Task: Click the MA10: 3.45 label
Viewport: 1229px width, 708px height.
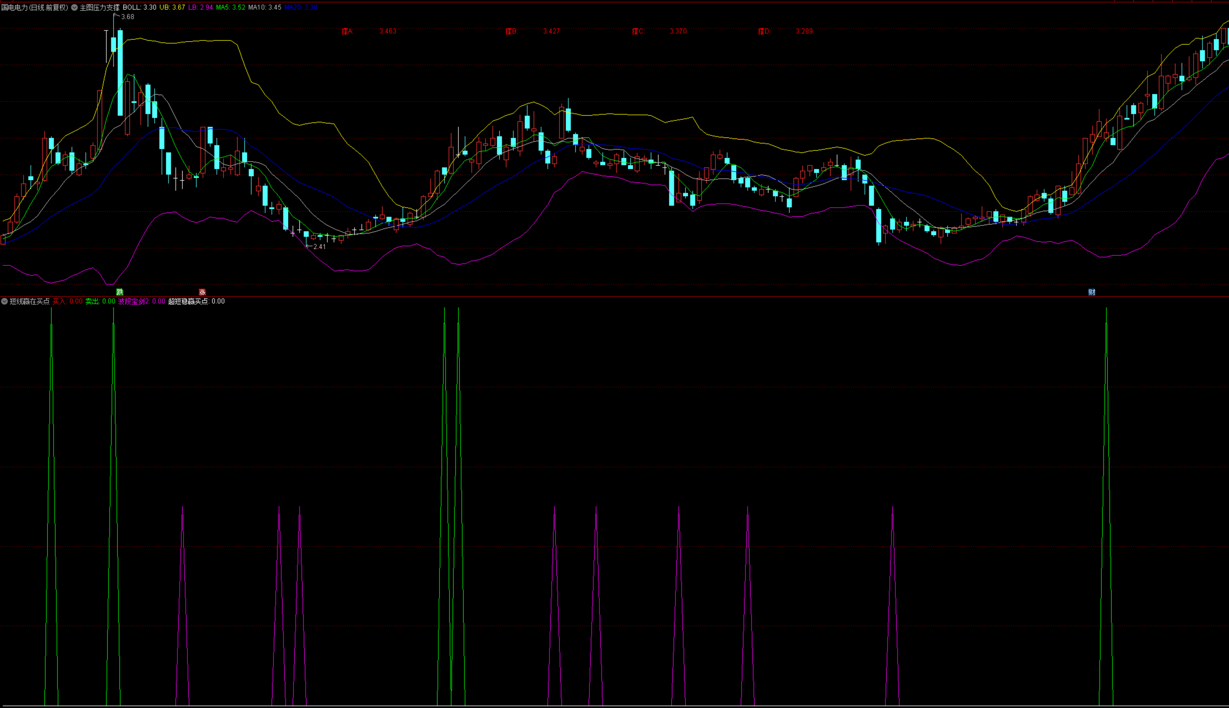Action: (265, 8)
